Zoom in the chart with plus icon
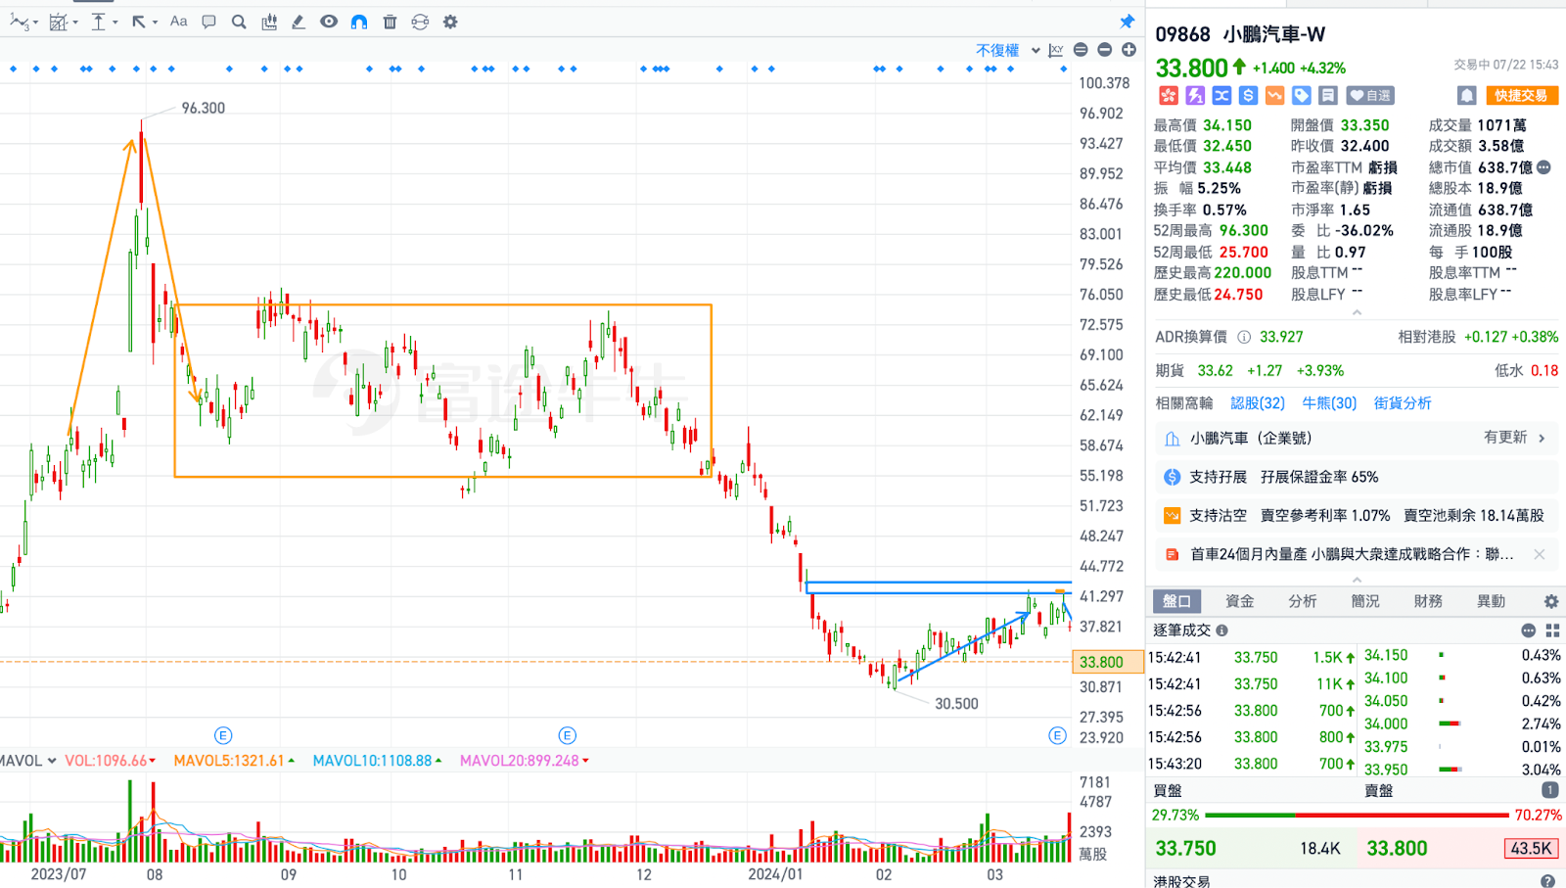Image resolution: width=1566 pixels, height=888 pixels. [x=1128, y=50]
